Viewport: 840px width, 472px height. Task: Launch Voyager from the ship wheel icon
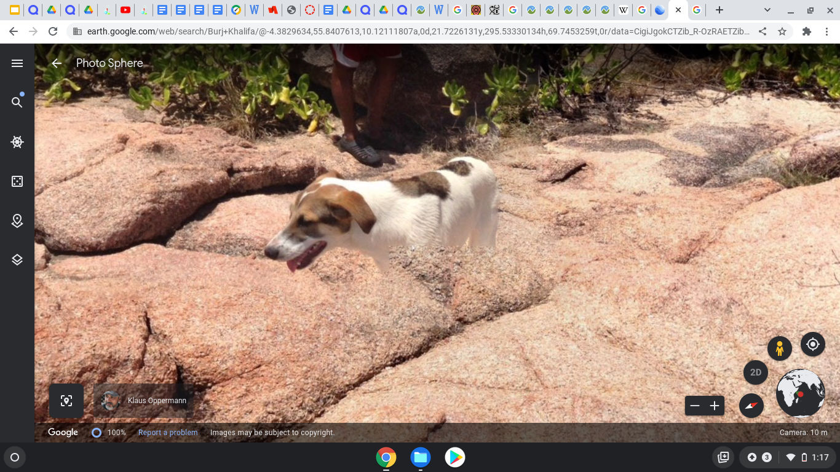(x=17, y=142)
